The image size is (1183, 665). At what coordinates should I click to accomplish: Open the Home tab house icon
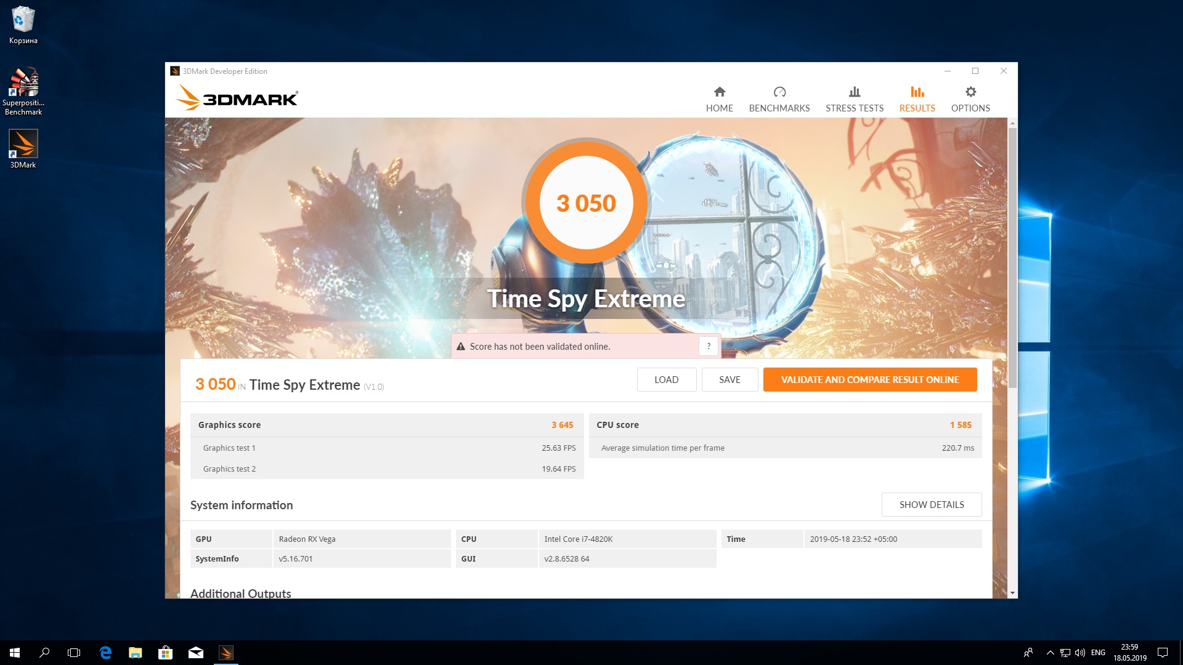tap(719, 92)
